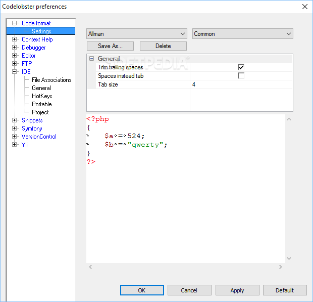Click the Delete button
The height and width of the screenshot is (302, 313).
[163, 46]
